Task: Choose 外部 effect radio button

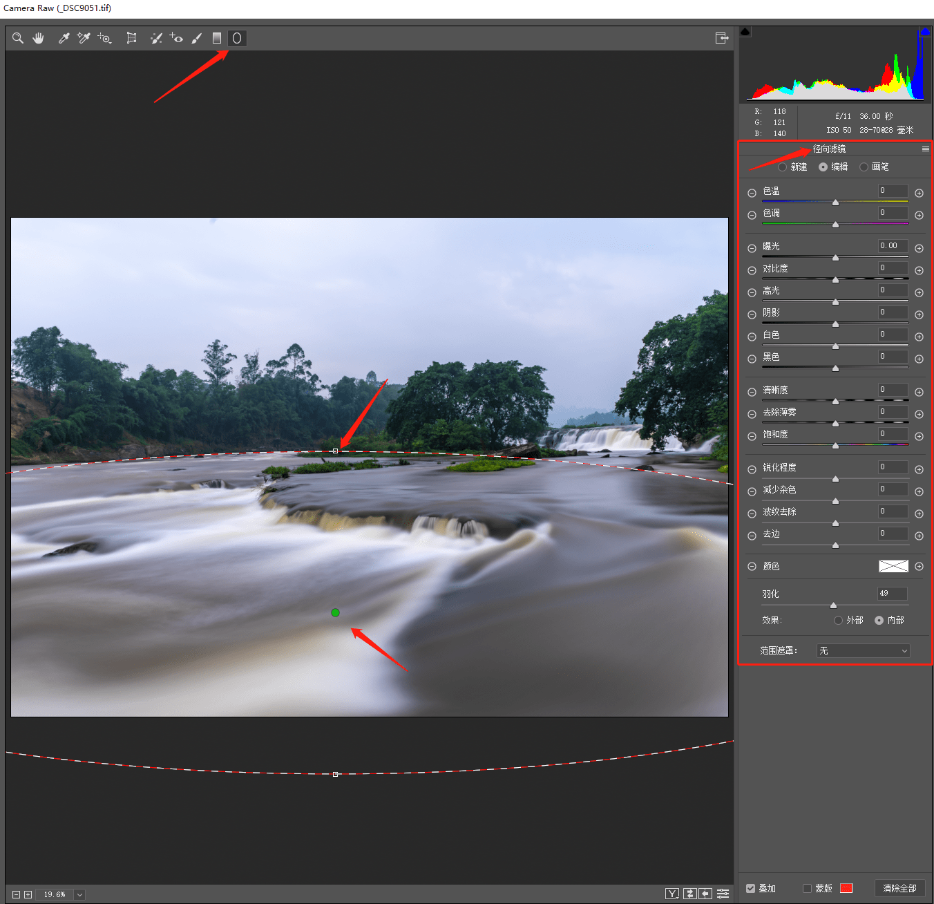Action: tap(838, 621)
